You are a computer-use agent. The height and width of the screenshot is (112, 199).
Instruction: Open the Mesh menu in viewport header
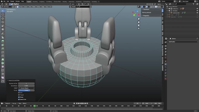[x=34, y=7]
